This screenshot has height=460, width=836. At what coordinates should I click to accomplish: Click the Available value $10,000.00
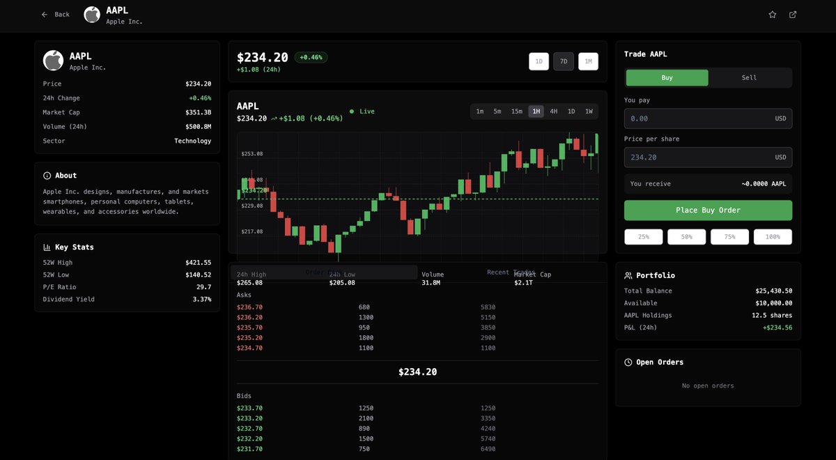pos(773,303)
